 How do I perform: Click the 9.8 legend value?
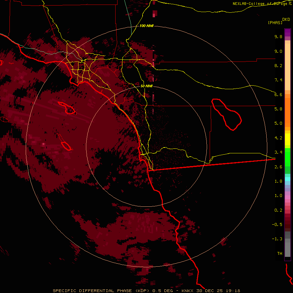(x=278, y=36)
